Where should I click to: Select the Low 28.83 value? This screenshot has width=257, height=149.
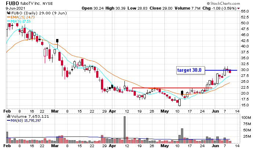tap(137, 8)
